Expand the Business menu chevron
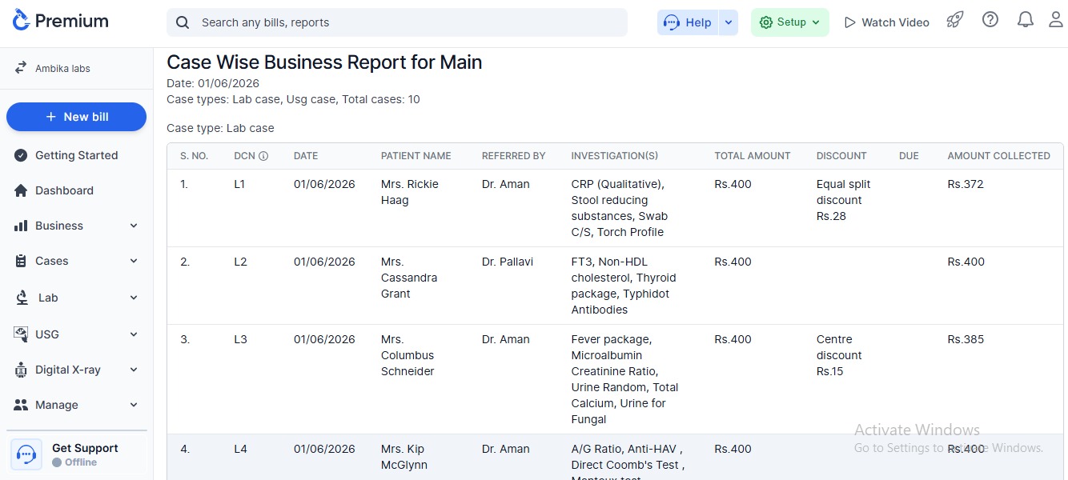1068x480 pixels. tap(134, 226)
